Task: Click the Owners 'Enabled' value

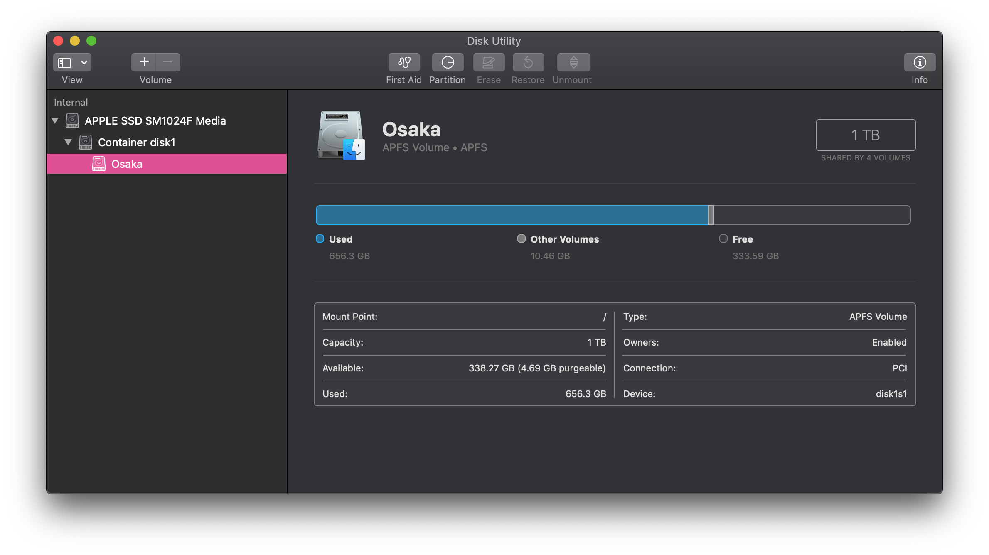Action: click(889, 342)
